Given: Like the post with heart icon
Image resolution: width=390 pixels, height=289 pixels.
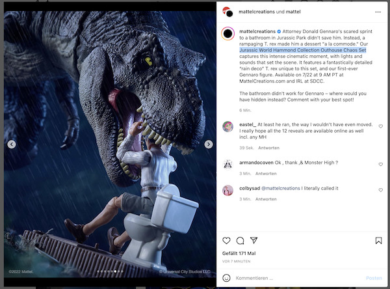Looking at the screenshot, I should click(x=226, y=241).
